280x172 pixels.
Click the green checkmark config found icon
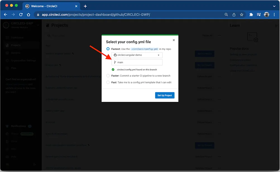coord(113,70)
